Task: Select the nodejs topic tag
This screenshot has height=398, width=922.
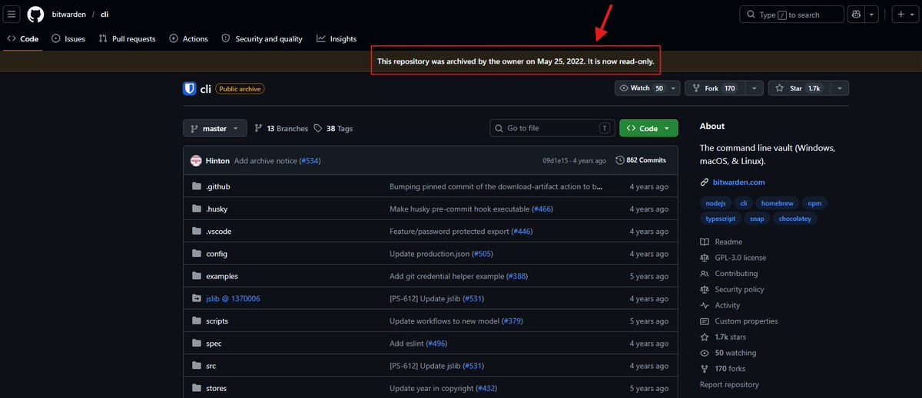Action: 715,203
